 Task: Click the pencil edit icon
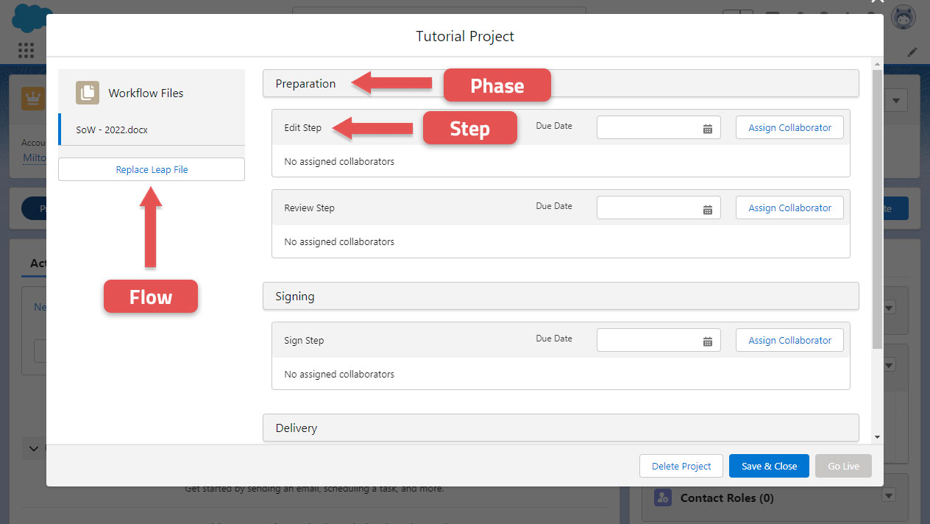pyautogui.click(x=912, y=52)
